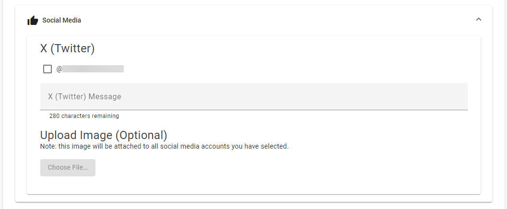Click the Upload Image (Optional) heading
Viewport: 507px width, 209px height.
[104, 135]
